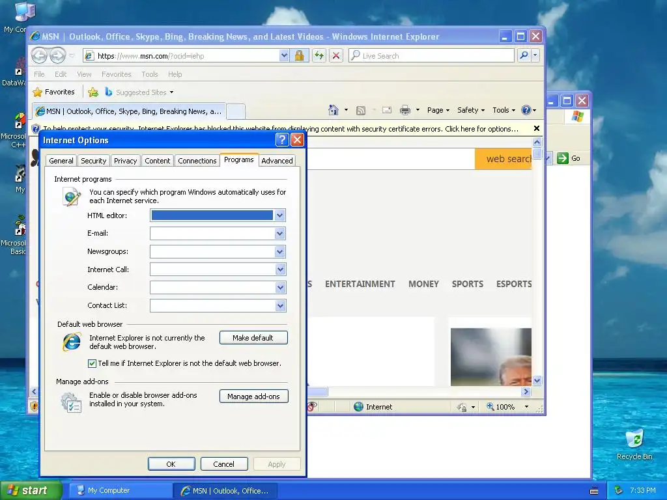Click the horizontal scrollbar right arrow
Image resolution: width=667 pixels, height=500 pixels.
coord(526,391)
